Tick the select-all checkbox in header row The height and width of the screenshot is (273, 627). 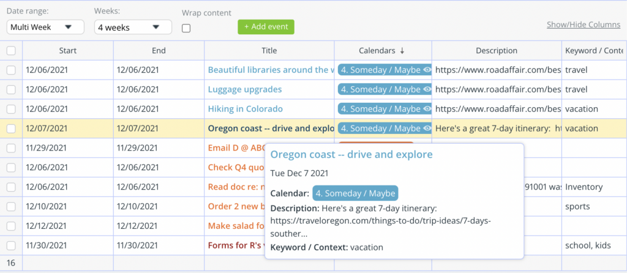coord(11,50)
